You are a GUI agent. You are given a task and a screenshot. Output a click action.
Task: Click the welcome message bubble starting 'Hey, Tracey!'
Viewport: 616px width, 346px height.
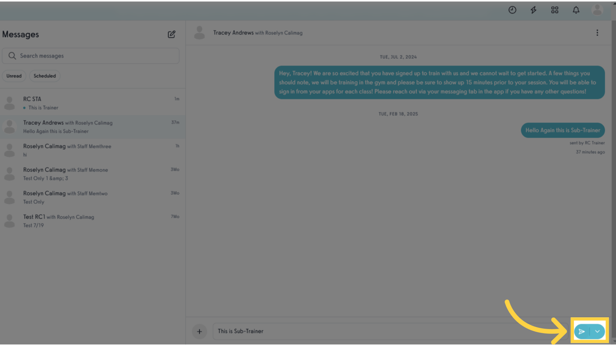[x=440, y=82]
